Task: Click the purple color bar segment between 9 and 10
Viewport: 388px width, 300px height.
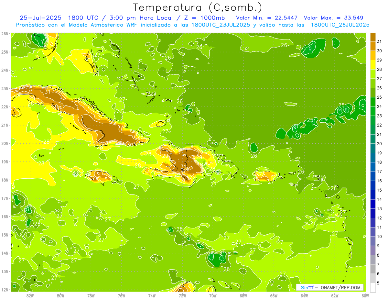Action: [373, 241]
